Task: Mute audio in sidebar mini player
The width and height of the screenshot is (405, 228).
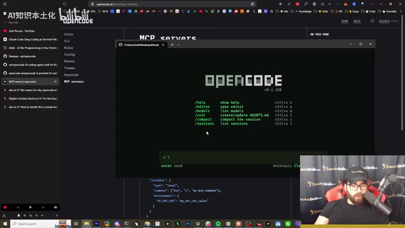Action: click(56, 207)
